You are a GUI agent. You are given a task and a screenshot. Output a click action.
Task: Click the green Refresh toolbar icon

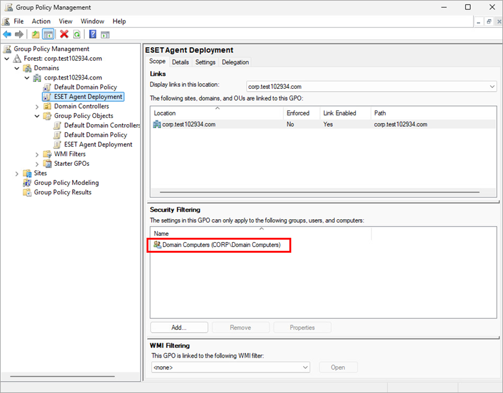76,34
